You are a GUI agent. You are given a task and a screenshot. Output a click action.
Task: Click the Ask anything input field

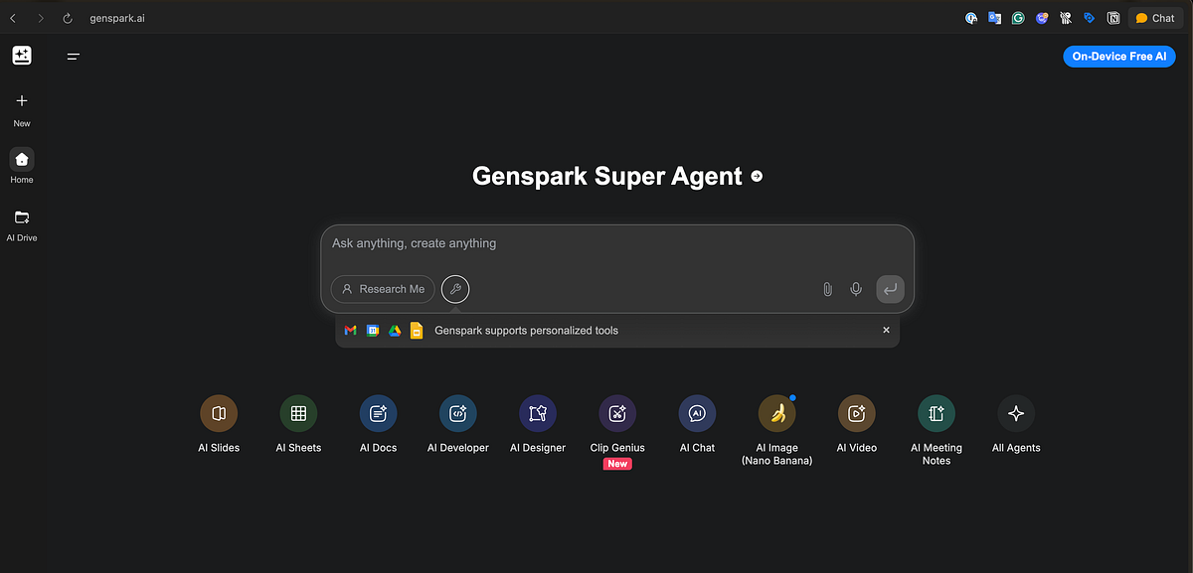tap(616, 243)
